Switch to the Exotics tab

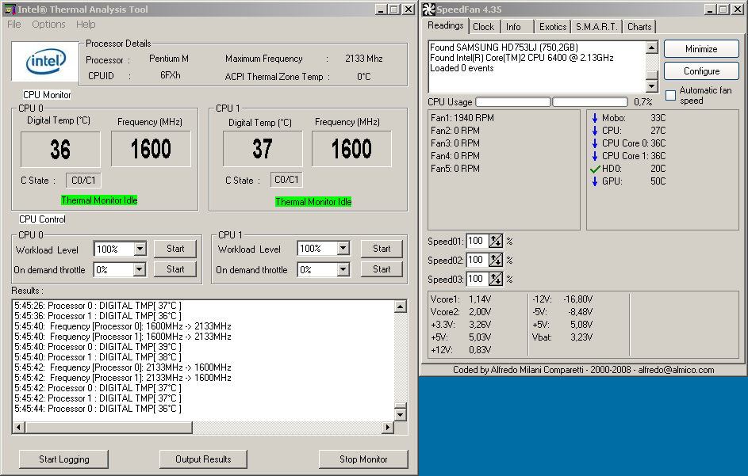pyautogui.click(x=552, y=27)
